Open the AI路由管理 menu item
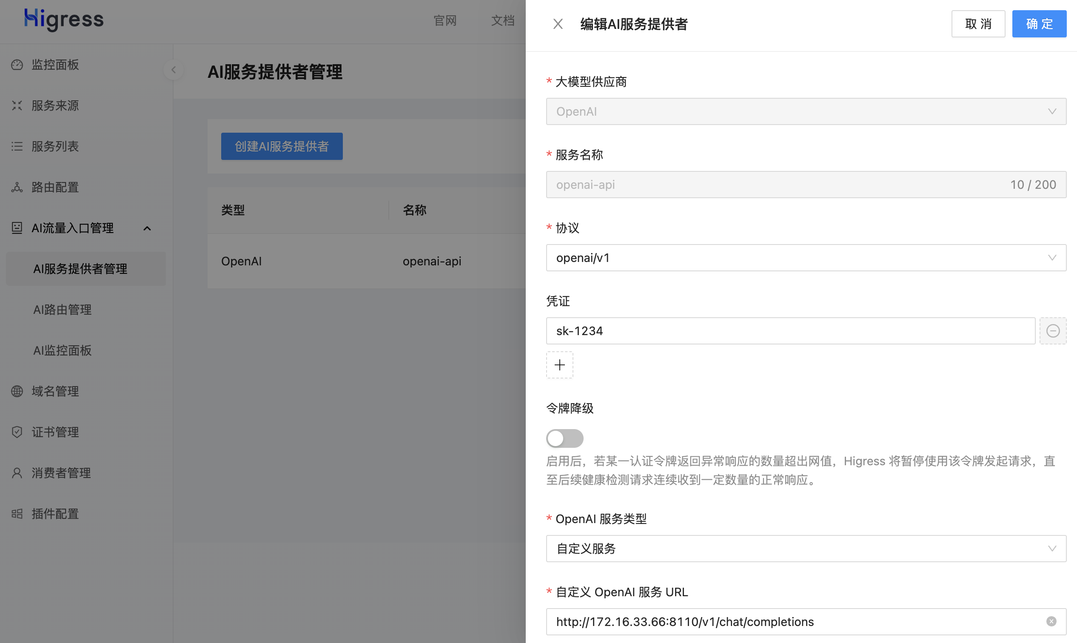Viewport: 1077px width, 643px height. (63, 309)
